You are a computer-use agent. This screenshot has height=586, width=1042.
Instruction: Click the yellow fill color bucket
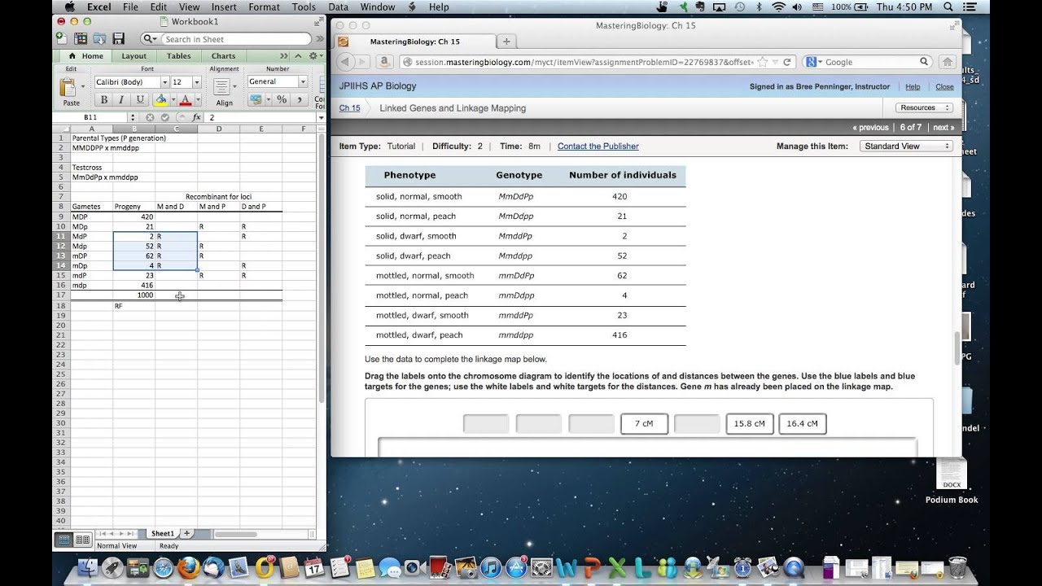160,100
